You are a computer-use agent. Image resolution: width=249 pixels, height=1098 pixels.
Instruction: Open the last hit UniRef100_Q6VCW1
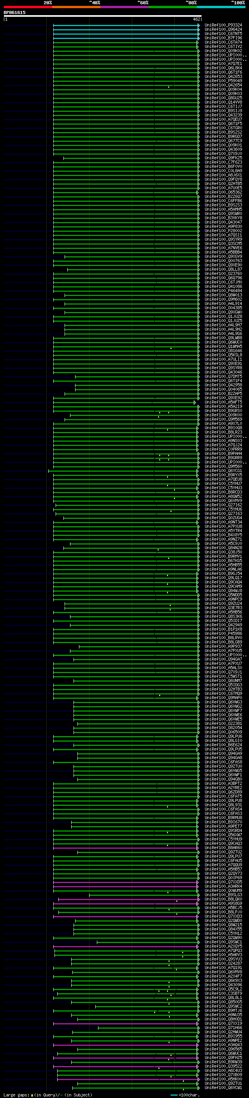[223, 1087]
